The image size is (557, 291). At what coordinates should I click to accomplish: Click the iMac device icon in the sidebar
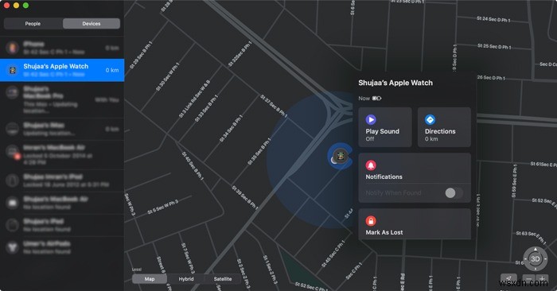(13, 129)
